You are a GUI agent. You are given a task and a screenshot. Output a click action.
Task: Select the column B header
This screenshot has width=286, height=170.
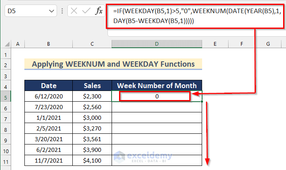click(48, 44)
